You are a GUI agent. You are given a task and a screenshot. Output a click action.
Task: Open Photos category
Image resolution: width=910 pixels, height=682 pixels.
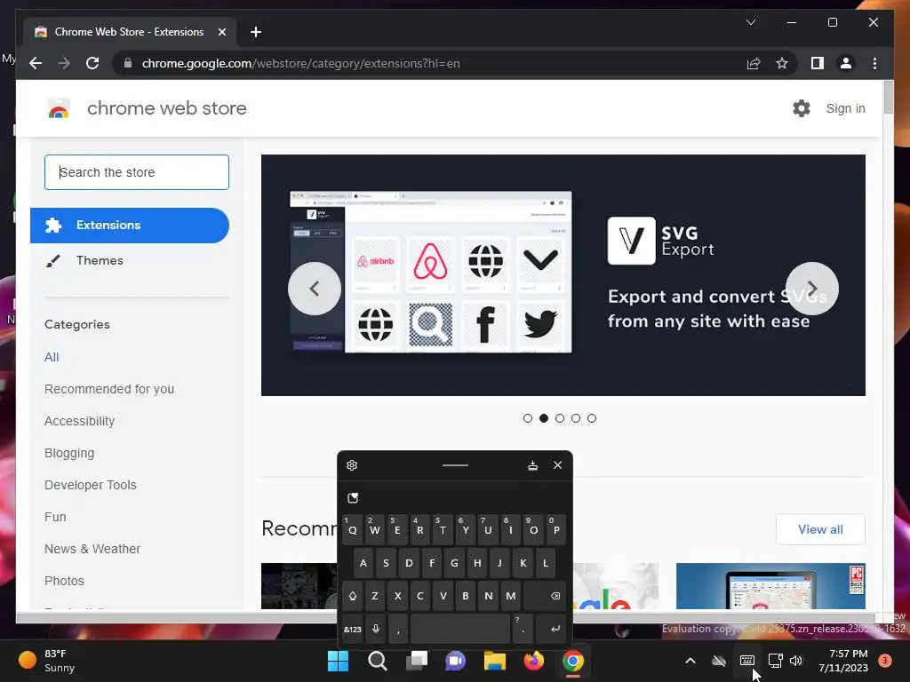pyautogui.click(x=64, y=581)
